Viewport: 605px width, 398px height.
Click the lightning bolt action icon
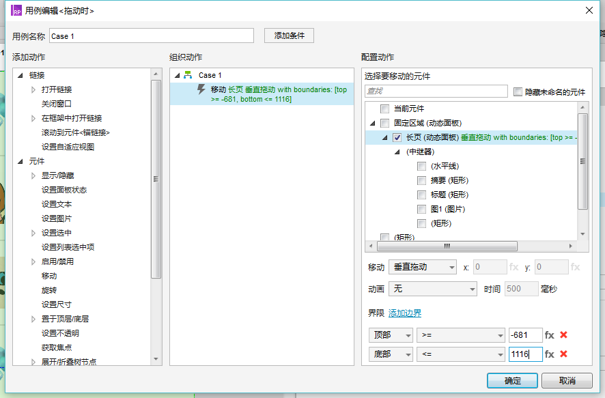201,89
